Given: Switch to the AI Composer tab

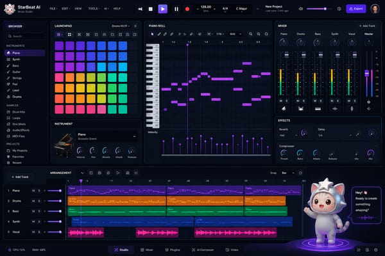Looking at the screenshot, I should tap(203, 250).
